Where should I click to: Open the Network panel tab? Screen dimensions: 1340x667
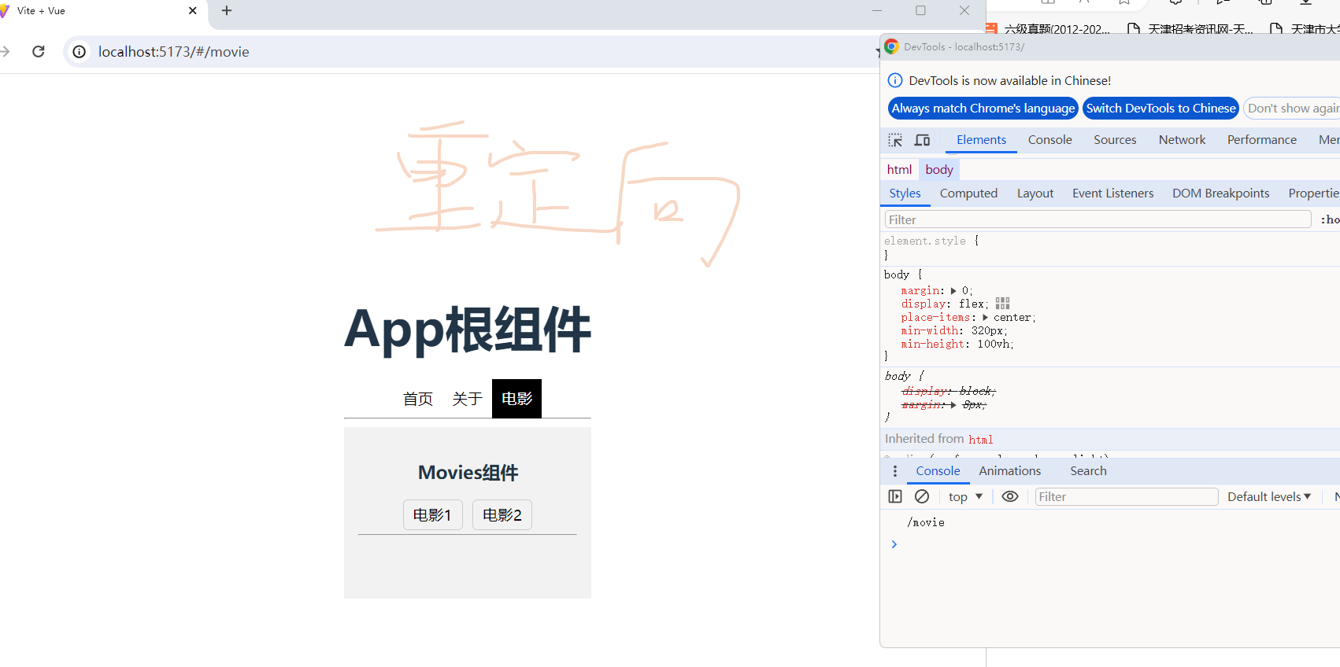[x=1182, y=140]
